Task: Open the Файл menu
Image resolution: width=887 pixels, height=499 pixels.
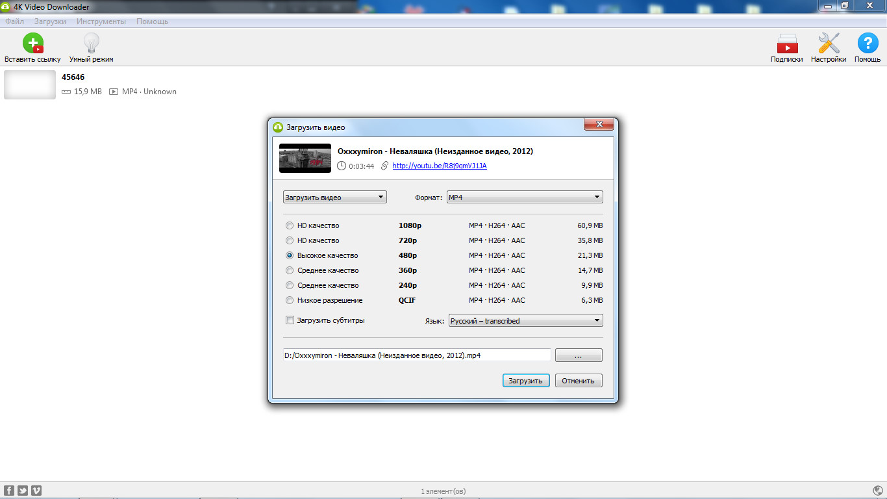Action: (x=14, y=21)
